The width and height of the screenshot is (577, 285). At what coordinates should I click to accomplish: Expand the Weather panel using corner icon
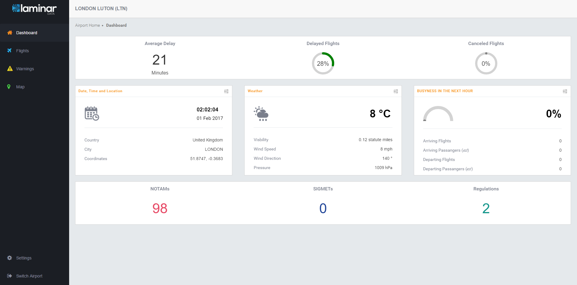point(395,91)
